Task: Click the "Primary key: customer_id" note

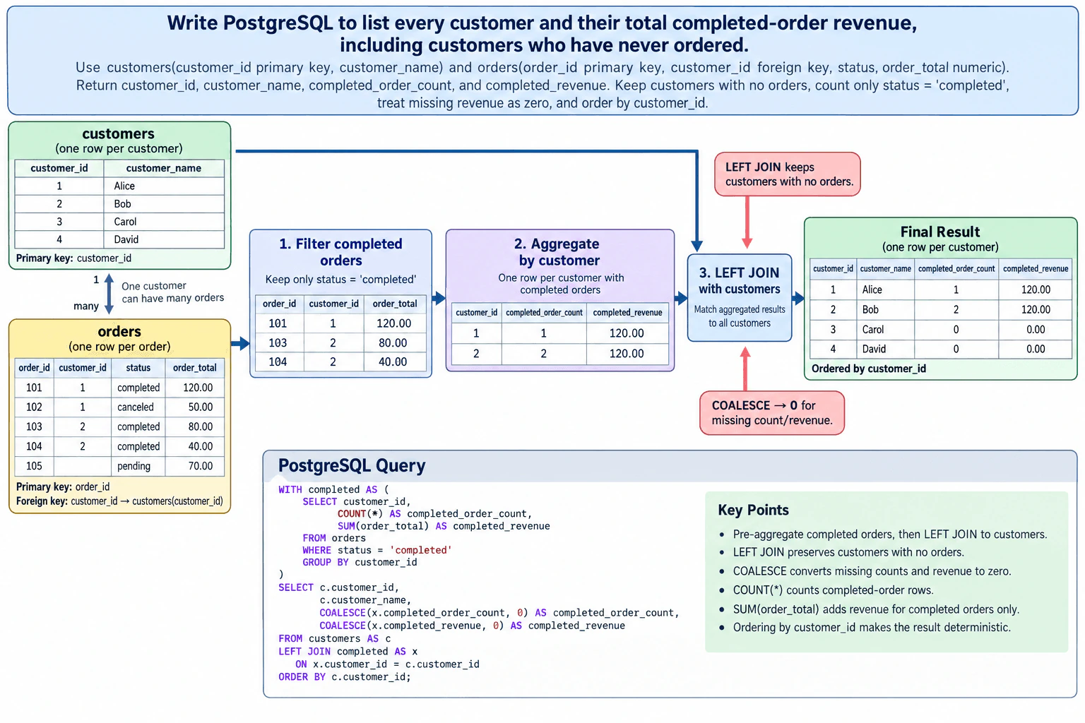Action: 73,258
